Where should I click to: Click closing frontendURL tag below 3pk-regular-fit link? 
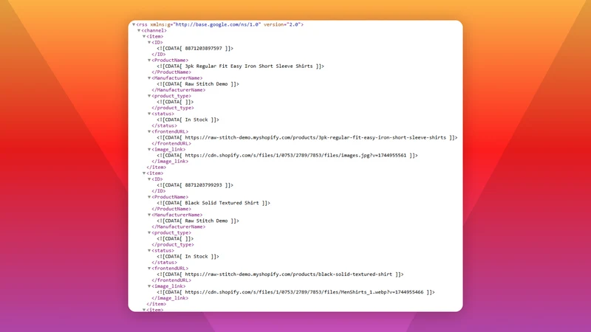click(x=171, y=143)
